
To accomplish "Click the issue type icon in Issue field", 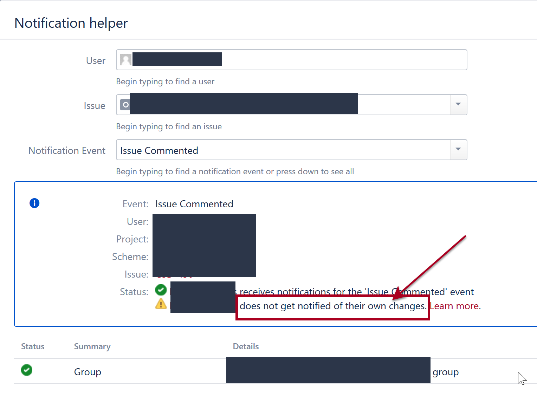I will coord(125,105).
